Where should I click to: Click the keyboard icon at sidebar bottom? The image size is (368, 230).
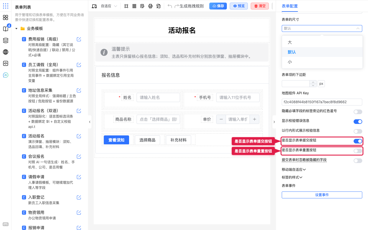point(5,225)
